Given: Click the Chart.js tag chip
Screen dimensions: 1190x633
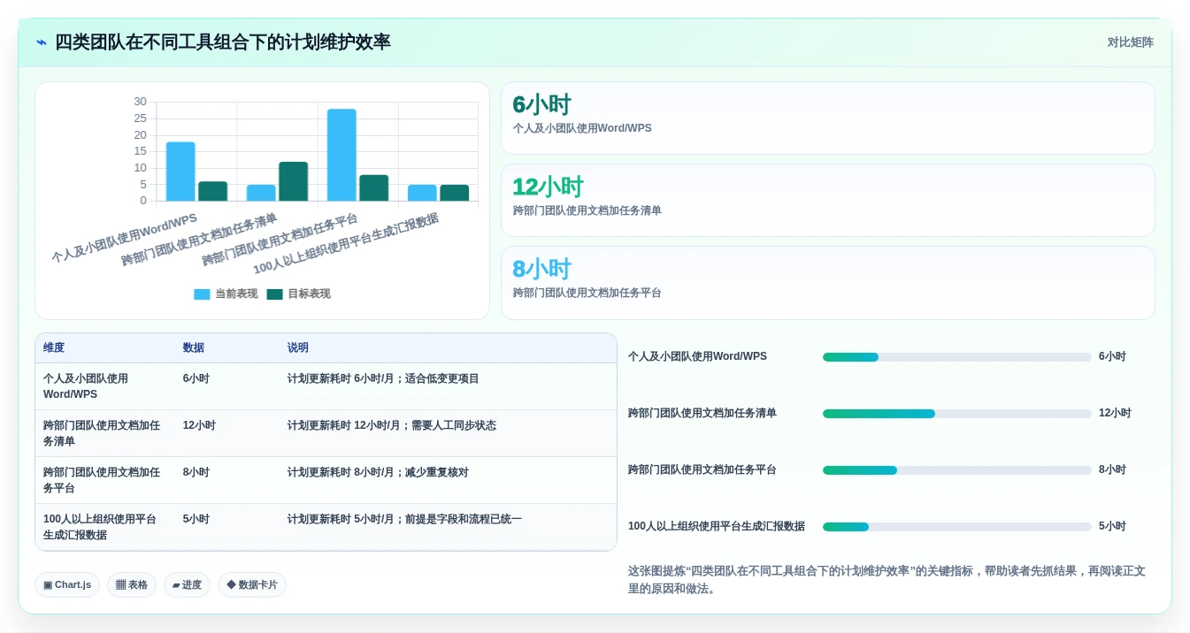Looking at the screenshot, I should (x=67, y=584).
